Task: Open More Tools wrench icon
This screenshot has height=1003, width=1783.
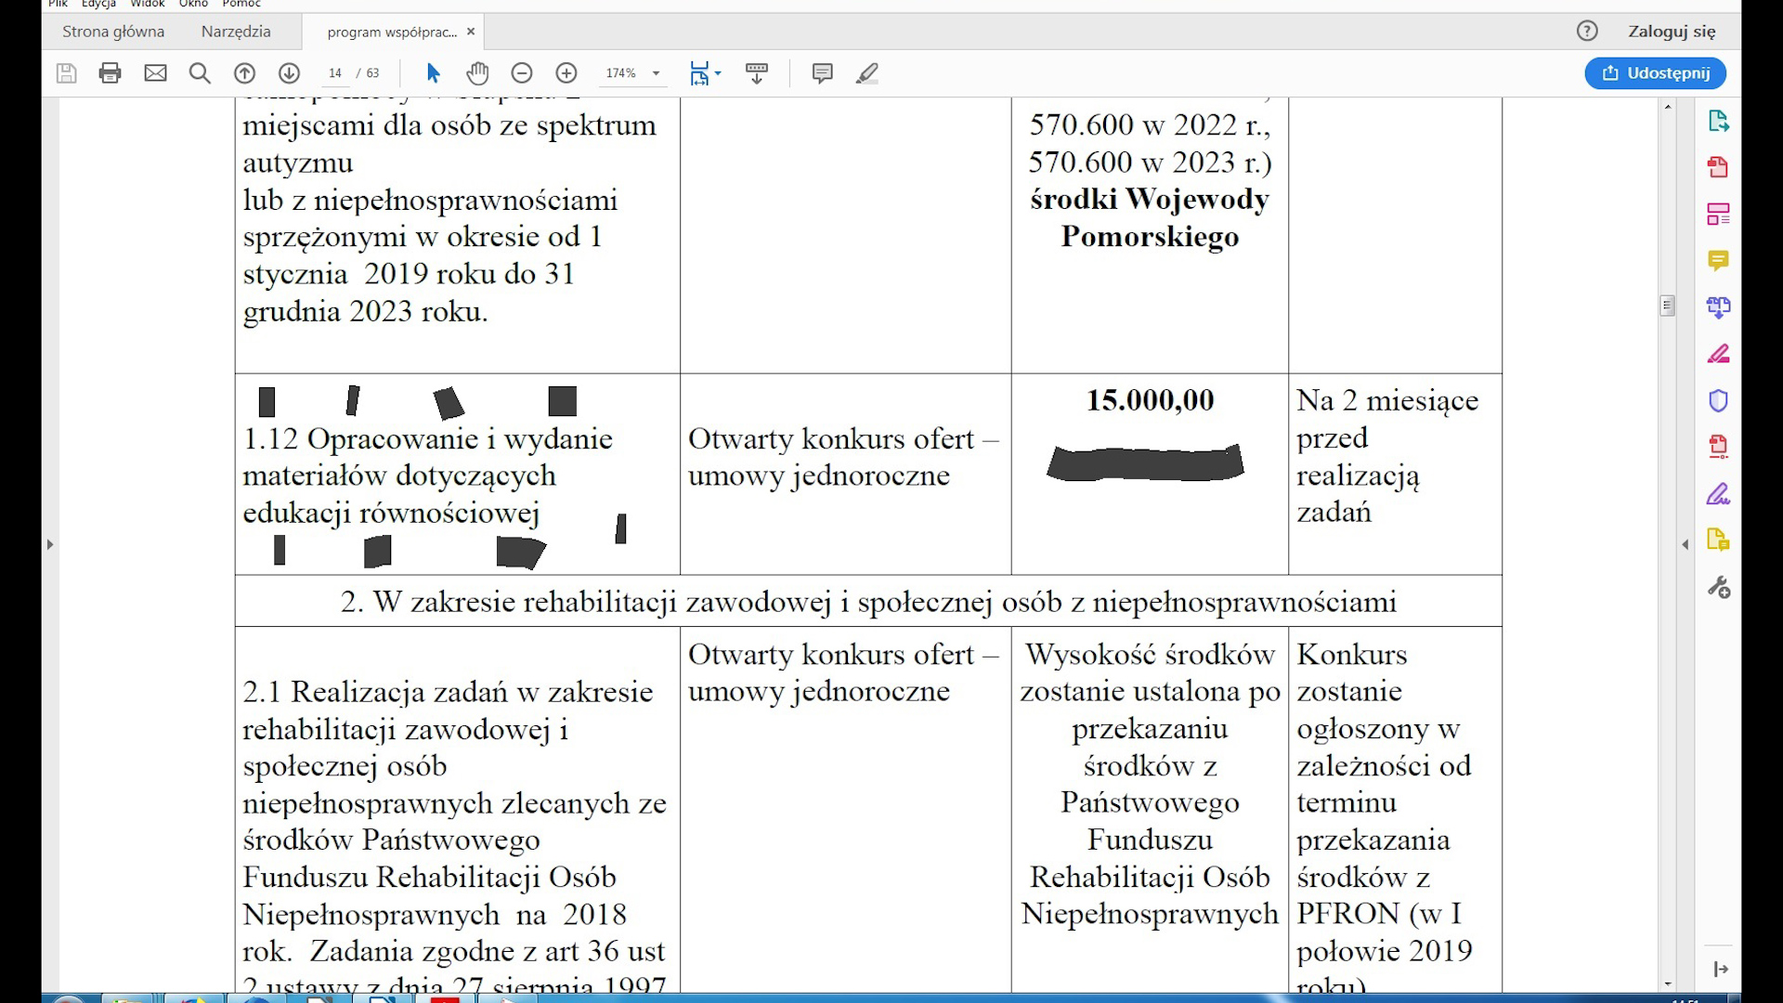Action: (1718, 587)
